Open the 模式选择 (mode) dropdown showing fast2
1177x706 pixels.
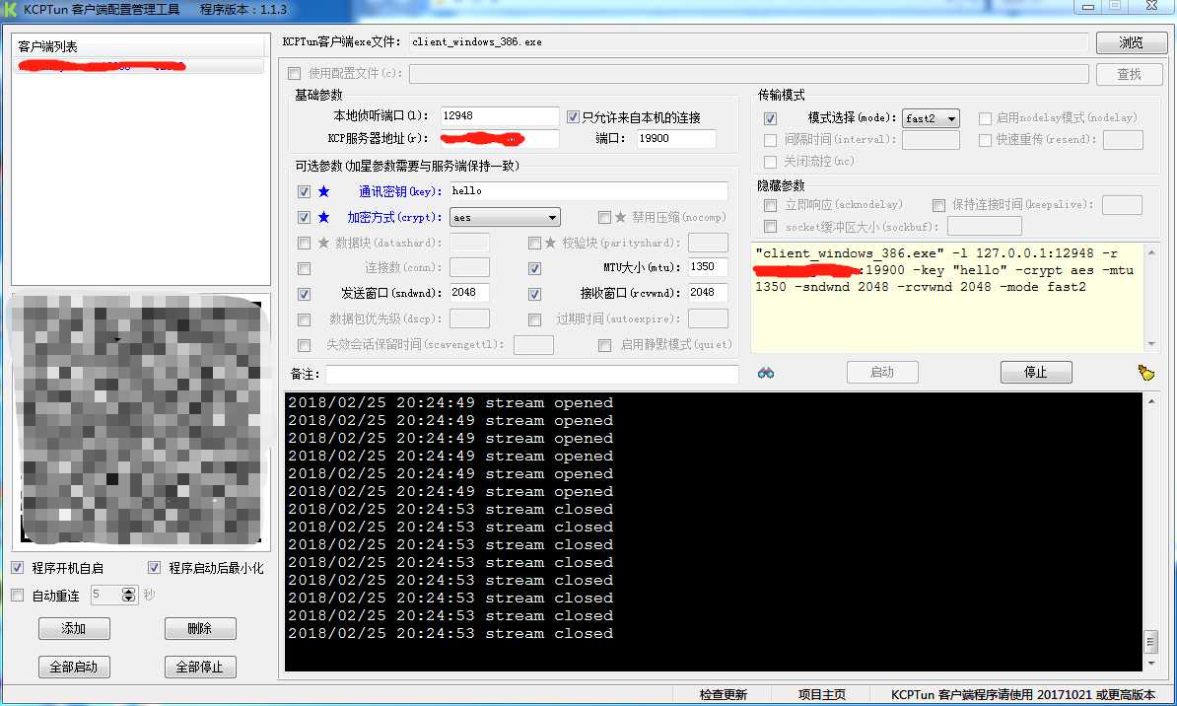(931, 118)
